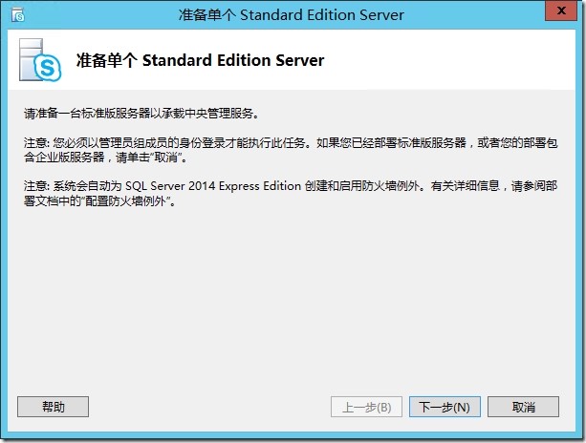This screenshot has height=443, width=586.
Task: Click the gray server tower graphic
Action: 31,59
